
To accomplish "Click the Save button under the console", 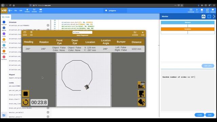I will click(210, 115).
